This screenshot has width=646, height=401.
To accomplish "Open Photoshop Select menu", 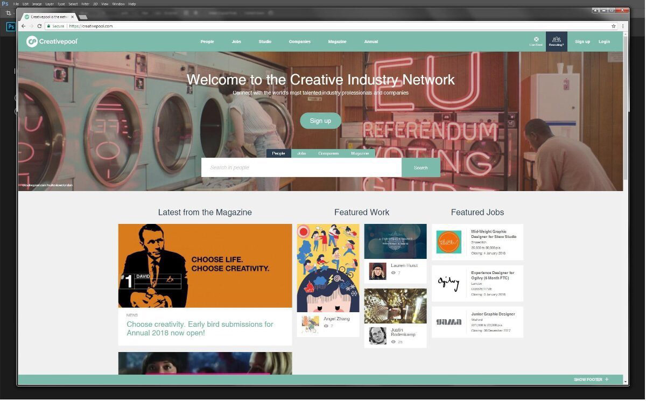I will coord(73,4).
